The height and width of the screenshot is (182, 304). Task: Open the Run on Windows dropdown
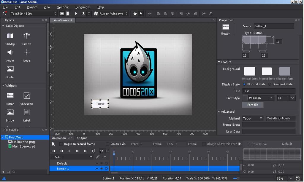point(111,14)
